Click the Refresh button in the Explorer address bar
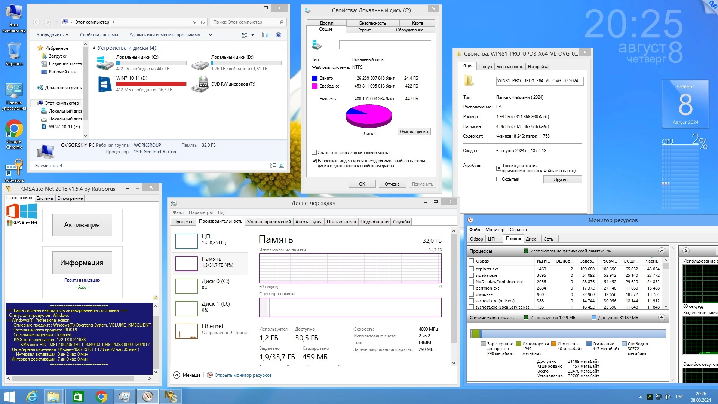The height and width of the screenshot is (404, 718). click(x=203, y=22)
